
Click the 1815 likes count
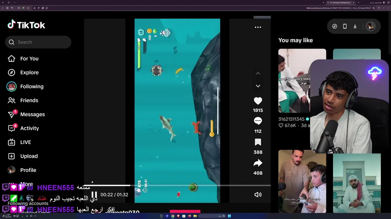258,110
